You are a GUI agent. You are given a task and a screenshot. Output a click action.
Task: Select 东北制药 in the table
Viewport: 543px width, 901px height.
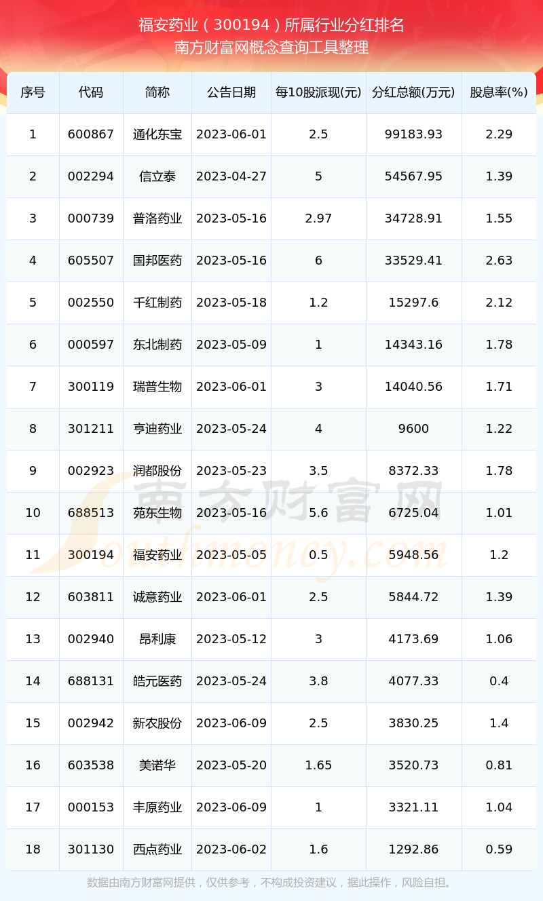(x=157, y=345)
